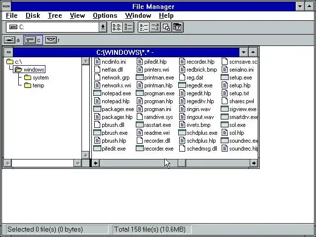The width and height of the screenshot is (316, 237).
Task: Open the View menu
Action: click(x=78, y=15)
